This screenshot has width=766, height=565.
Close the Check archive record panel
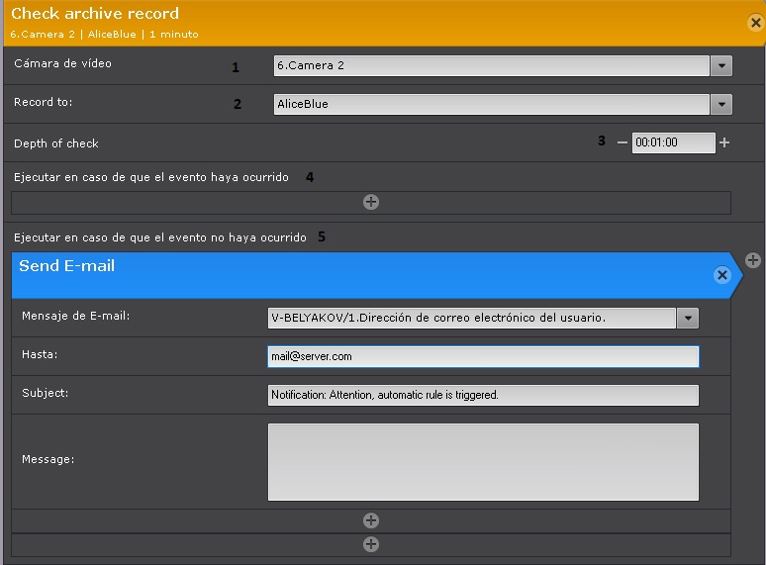(755, 23)
